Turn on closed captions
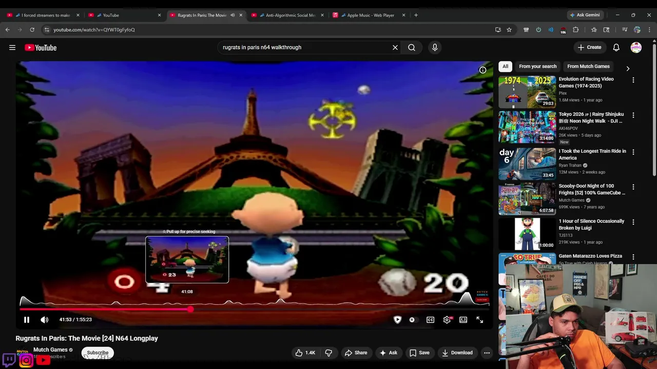The width and height of the screenshot is (657, 369). pyautogui.click(x=430, y=320)
